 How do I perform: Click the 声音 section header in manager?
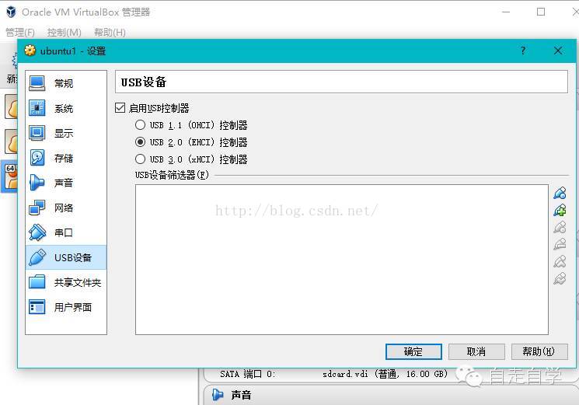coord(241,395)
